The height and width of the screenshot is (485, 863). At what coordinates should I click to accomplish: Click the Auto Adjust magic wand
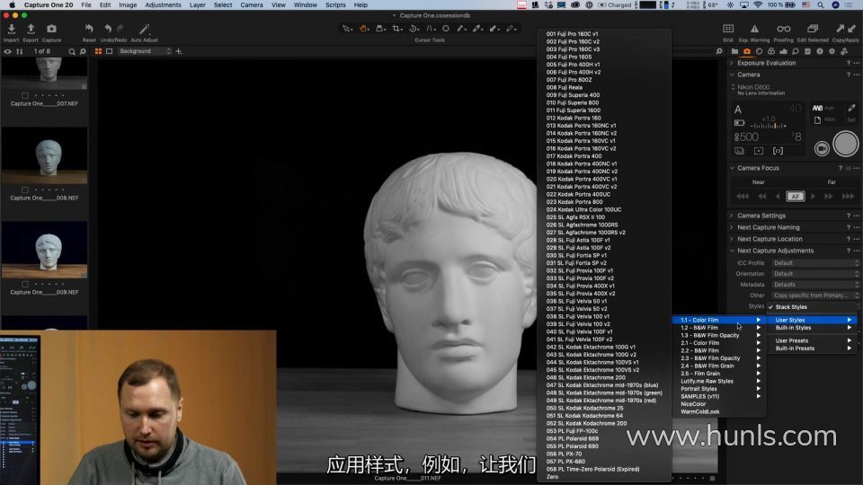[x=144, y=30]
